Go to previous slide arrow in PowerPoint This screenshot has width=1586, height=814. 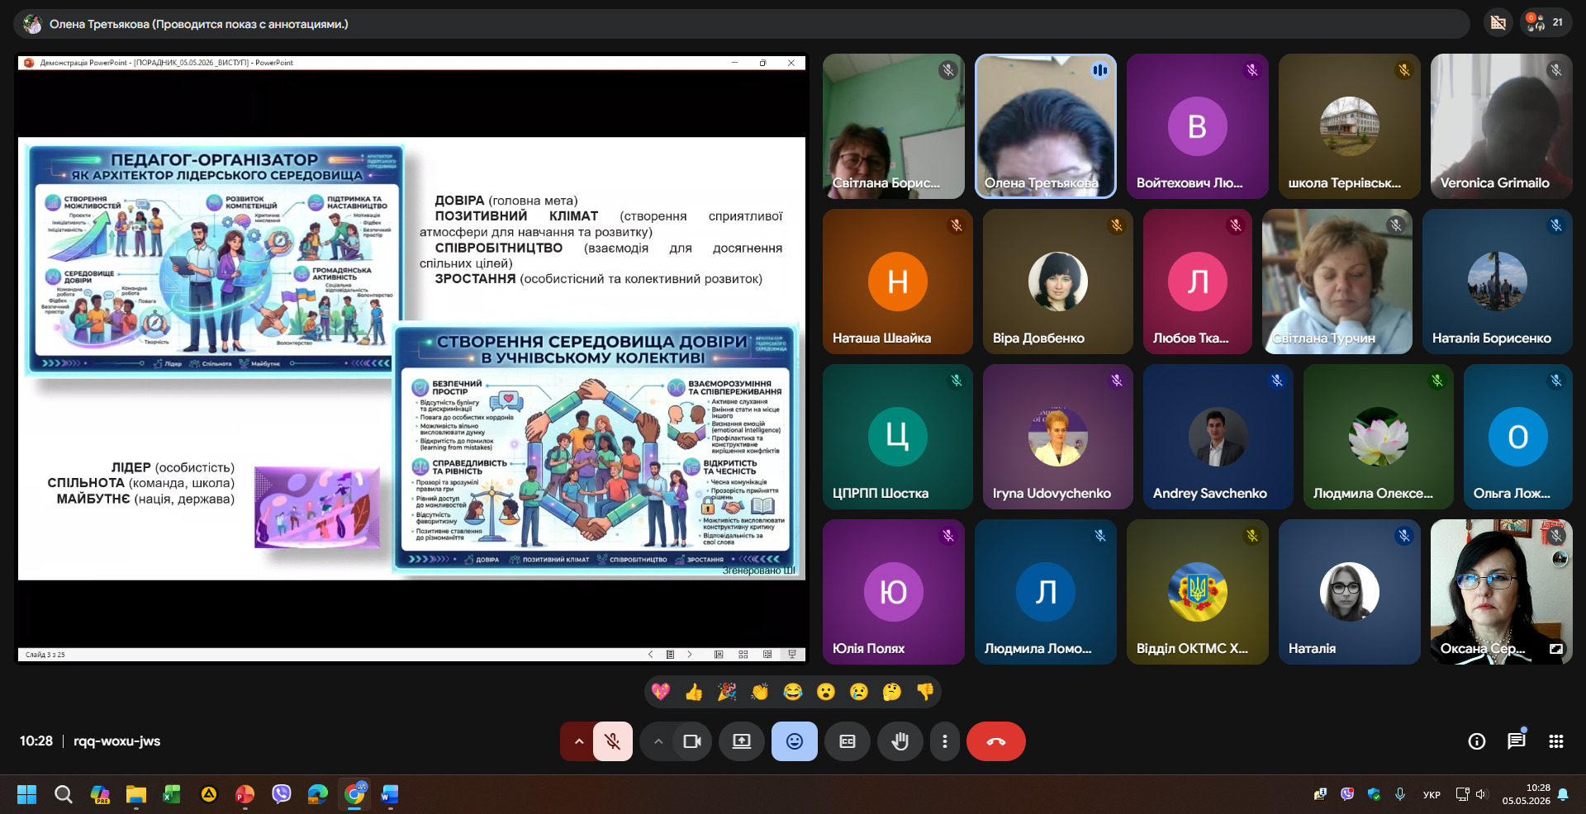click(x=650, y=655)
